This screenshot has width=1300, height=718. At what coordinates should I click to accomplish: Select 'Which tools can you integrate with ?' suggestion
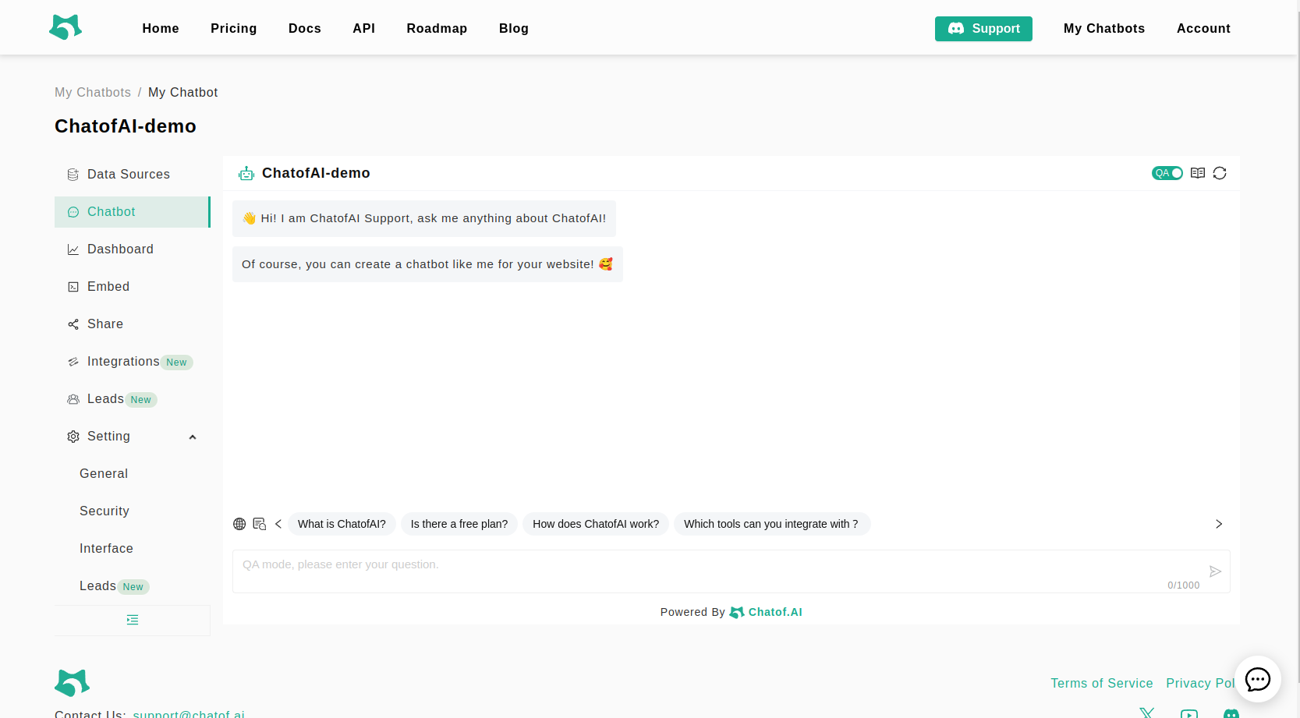pyautogui.click(x=772, y=524)
